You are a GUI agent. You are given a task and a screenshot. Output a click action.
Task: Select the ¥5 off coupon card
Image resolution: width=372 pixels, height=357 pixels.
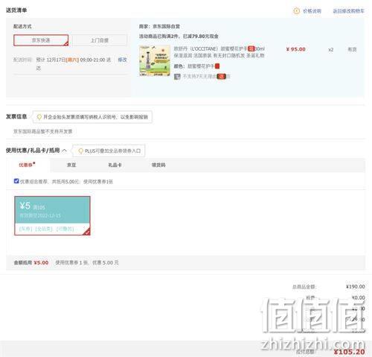pyautogui.click(x=52, y=215)
